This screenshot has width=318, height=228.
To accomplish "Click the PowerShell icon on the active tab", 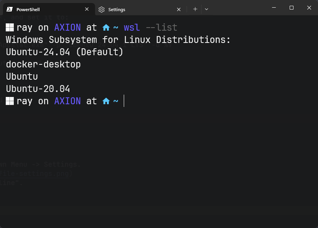I will 9,9.
